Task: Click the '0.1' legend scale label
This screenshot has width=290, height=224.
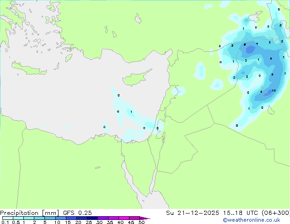Action: tap(5, 222)
